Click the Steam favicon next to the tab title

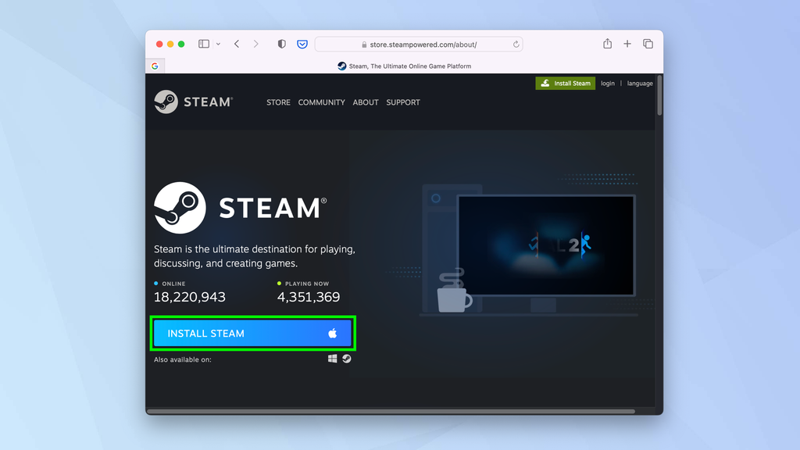tap(341, 66)
